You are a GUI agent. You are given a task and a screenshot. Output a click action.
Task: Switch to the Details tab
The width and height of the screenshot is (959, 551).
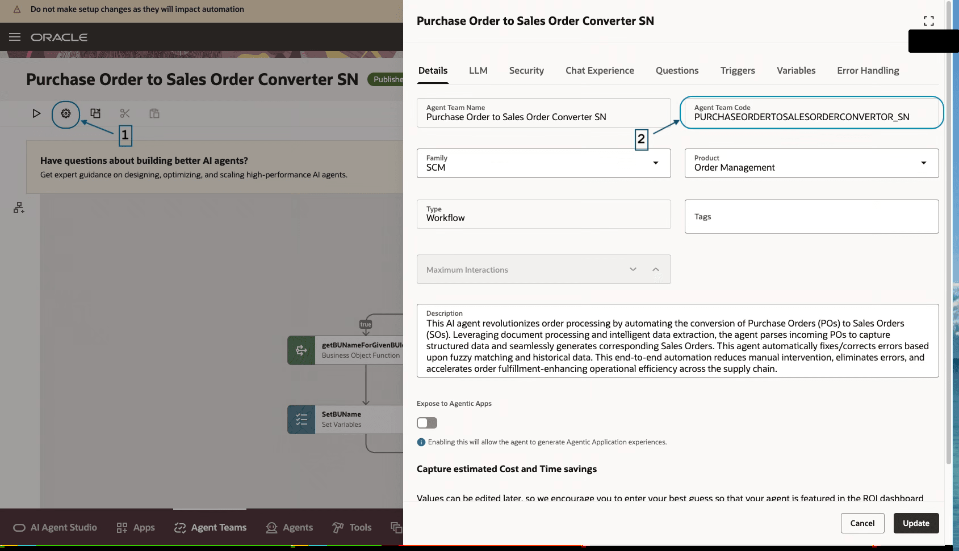[x=433, y=71]
